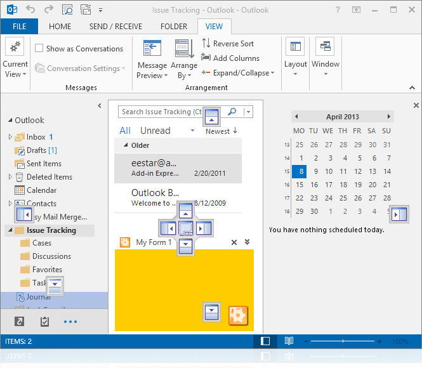This screenshot has height=368, width=422.
Task: Expand the Inbox folder
Action: (10, 136)
